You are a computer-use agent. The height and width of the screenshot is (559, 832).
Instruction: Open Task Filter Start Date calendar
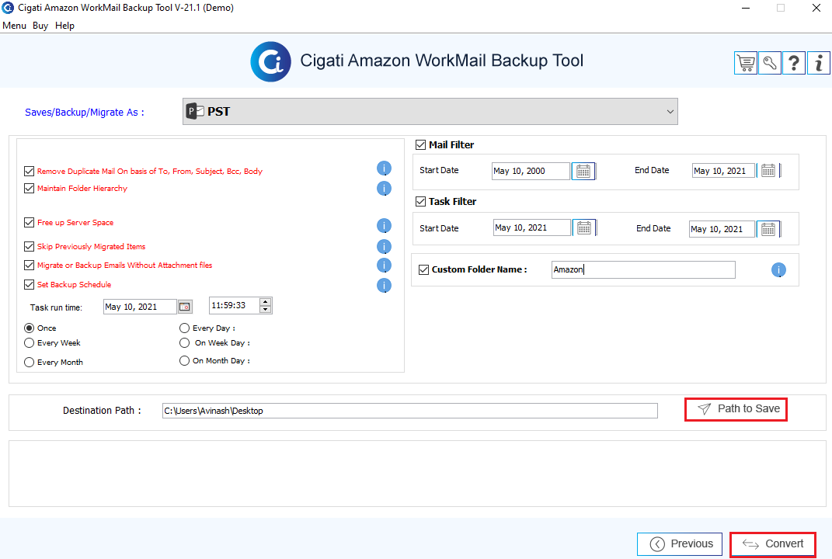(x=583, y=227)
